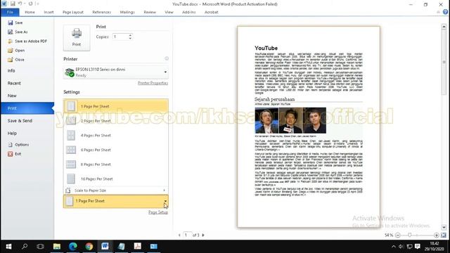Click quick access Undo icon
450x253 pixels.
pos(20,4)
